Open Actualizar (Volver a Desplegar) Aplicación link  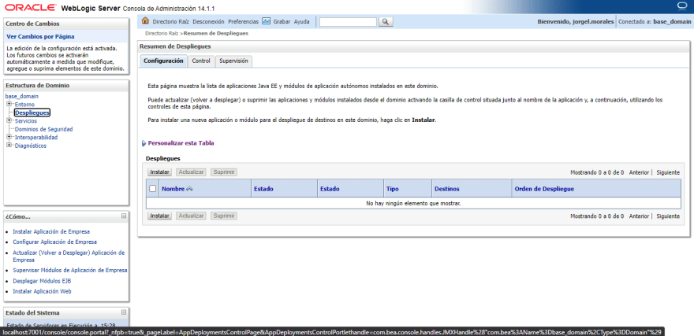[69, 257]
